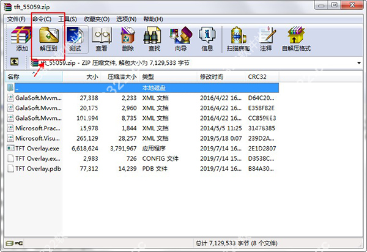Click the PDB 文件 type cell
This screenshot has width=367, height=252.
pos(155,168)
